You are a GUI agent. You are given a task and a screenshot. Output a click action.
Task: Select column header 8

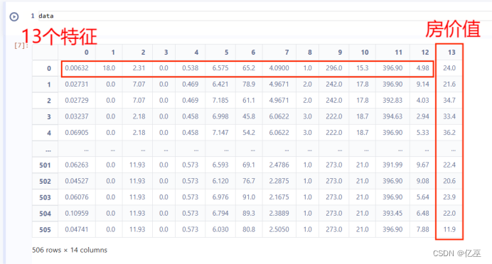coord(310,53)
